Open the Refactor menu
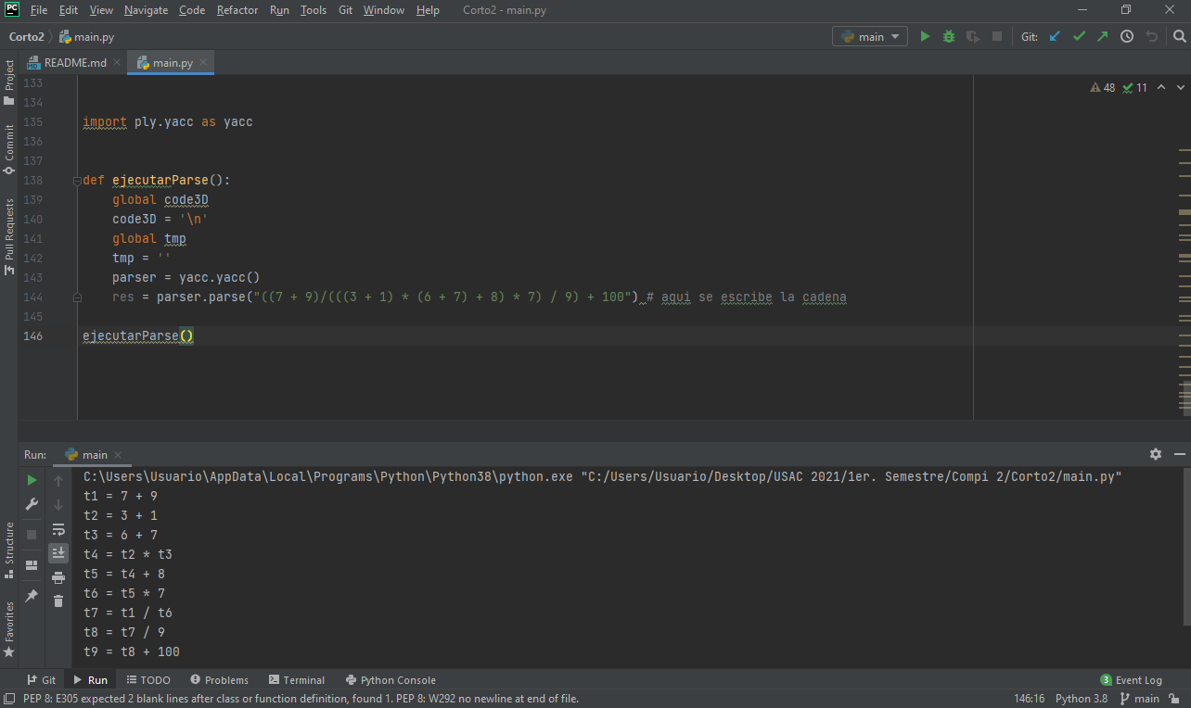Viewport: 1191px width, 708px height. (x=237, y=10)
